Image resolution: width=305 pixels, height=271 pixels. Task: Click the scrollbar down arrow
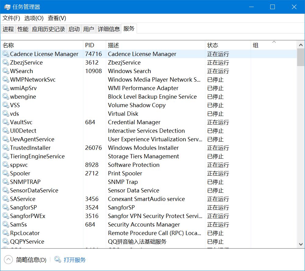click(x=301, y=244)
